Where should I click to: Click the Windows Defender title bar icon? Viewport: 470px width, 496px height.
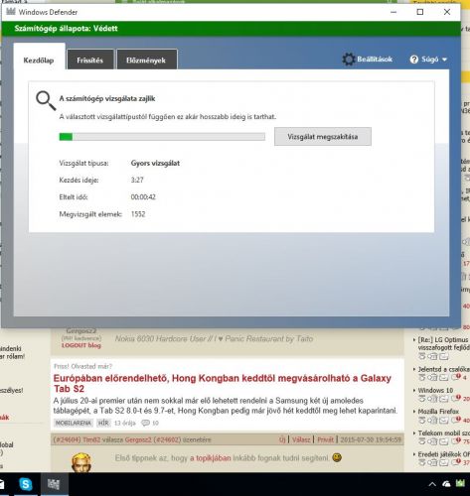coord(11,12)
